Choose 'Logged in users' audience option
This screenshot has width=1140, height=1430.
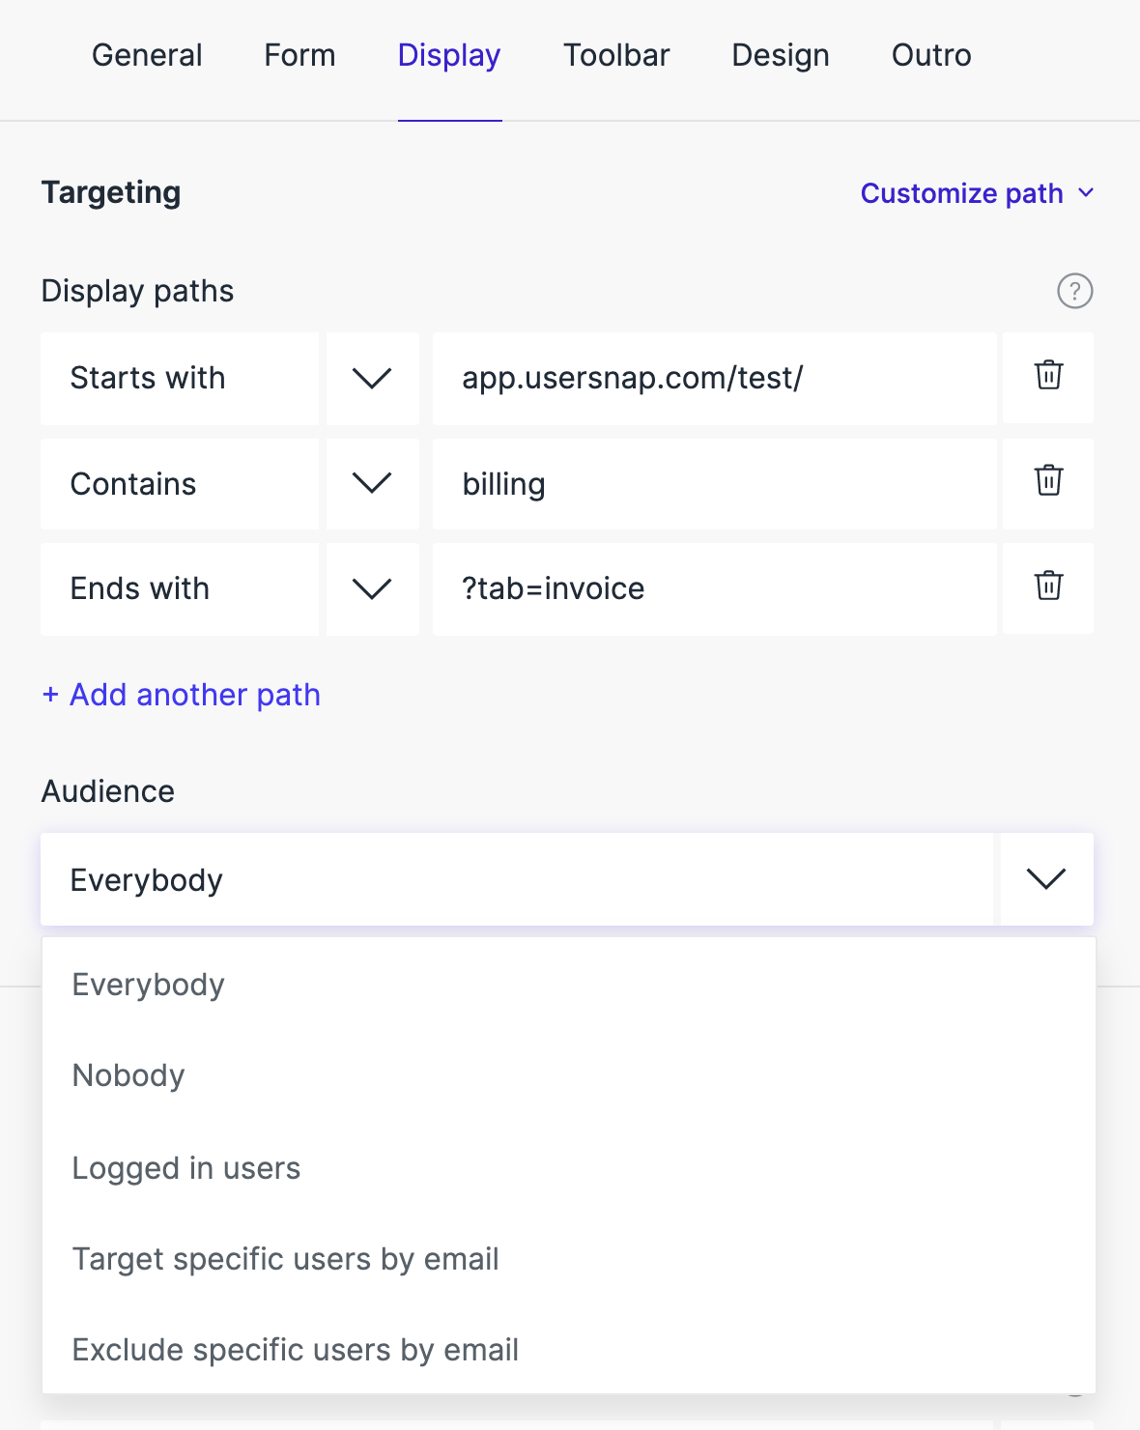tap(185, 1167)
